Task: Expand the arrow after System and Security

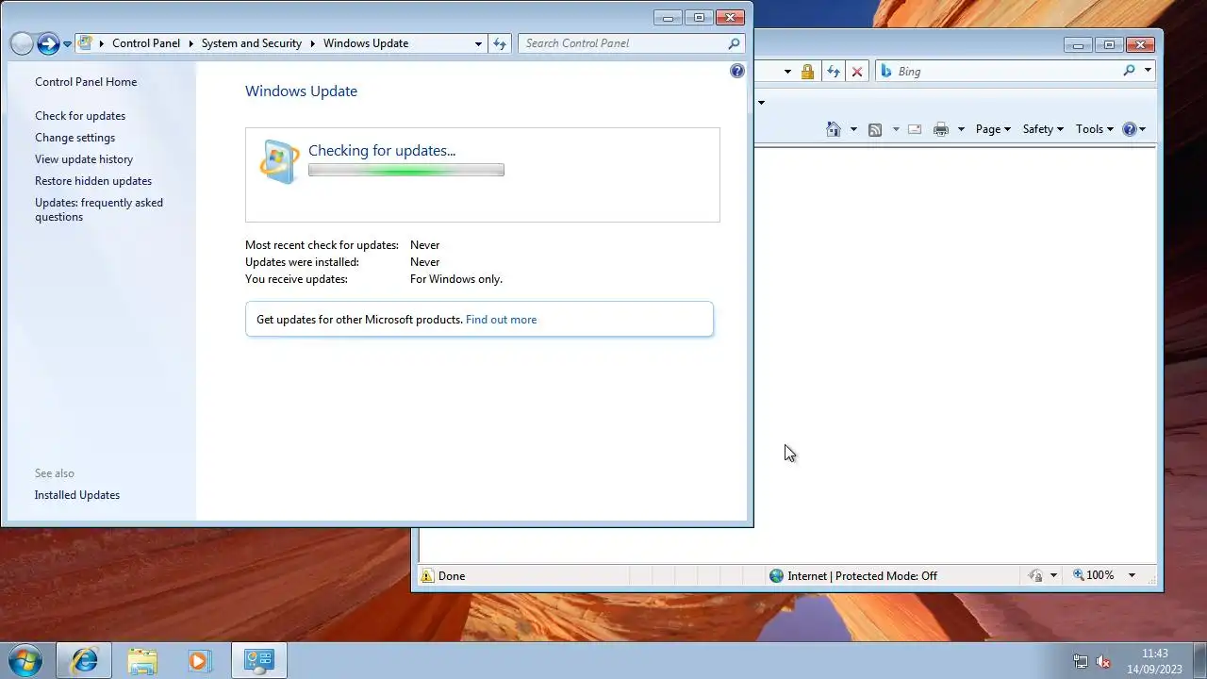Action: (x=312, y=43)
